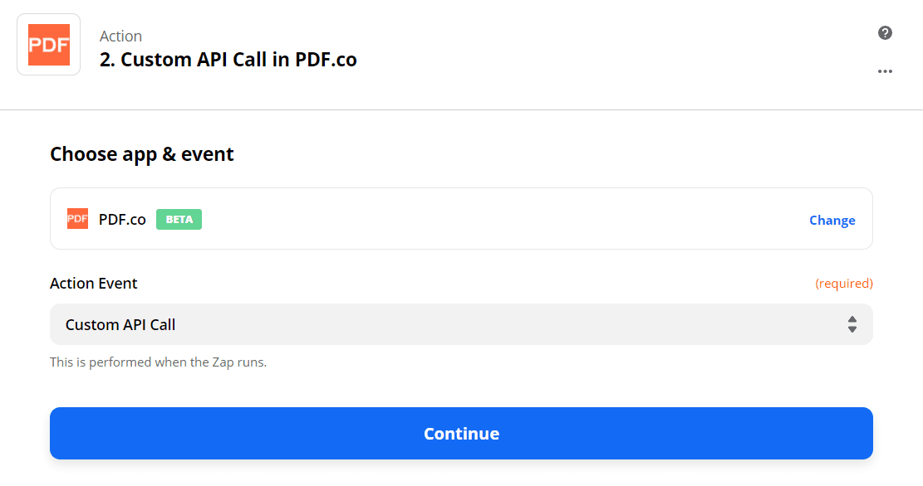This screenshot has height=486, width=923.
Task: Click the Action Event required label
Action: click(844, 283)
